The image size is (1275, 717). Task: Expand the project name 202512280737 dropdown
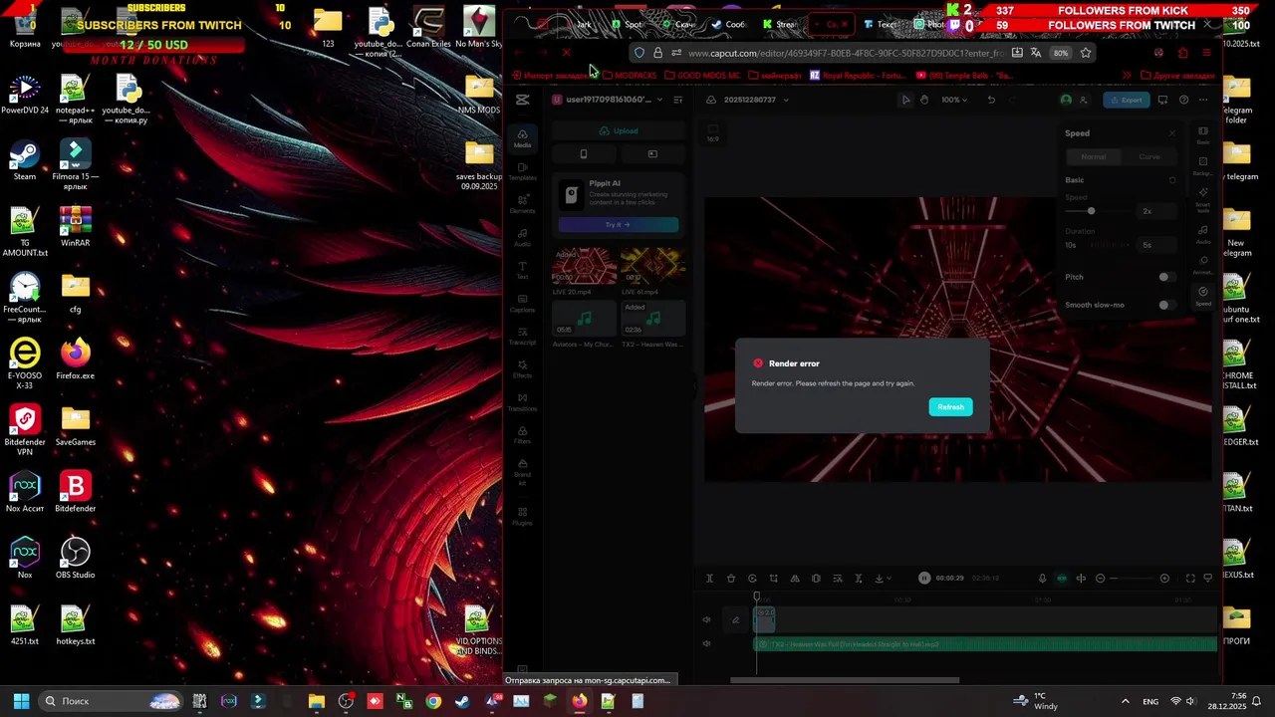click(x=785, y=100)
